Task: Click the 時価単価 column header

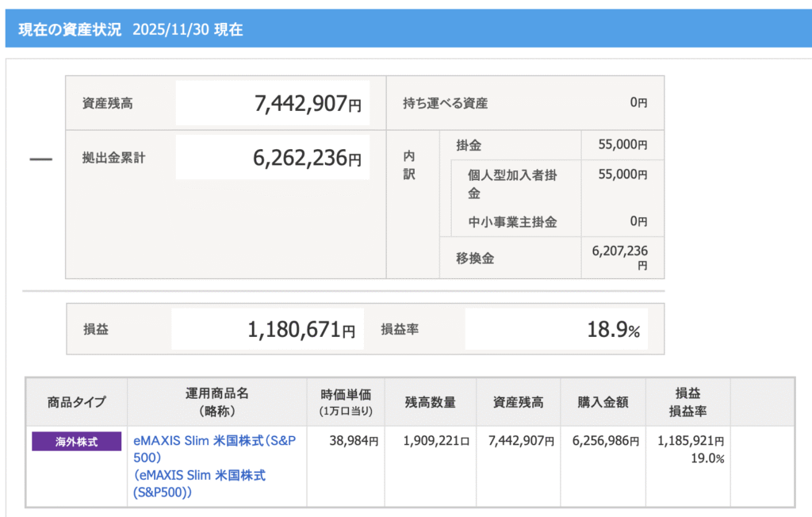Action: point(345,402)
